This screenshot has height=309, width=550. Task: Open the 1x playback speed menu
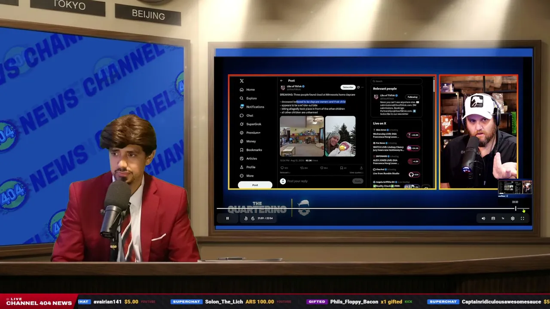click(503, 218)
